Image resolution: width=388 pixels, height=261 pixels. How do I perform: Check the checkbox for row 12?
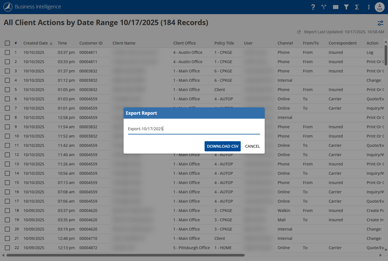point(7,155)
